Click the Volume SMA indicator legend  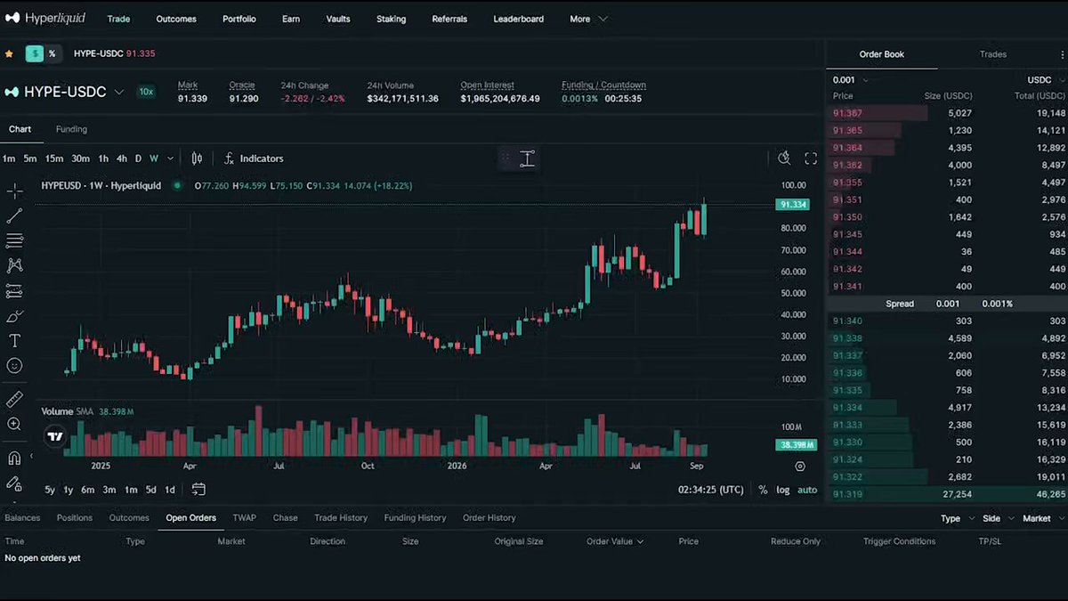tap(88, 411)
